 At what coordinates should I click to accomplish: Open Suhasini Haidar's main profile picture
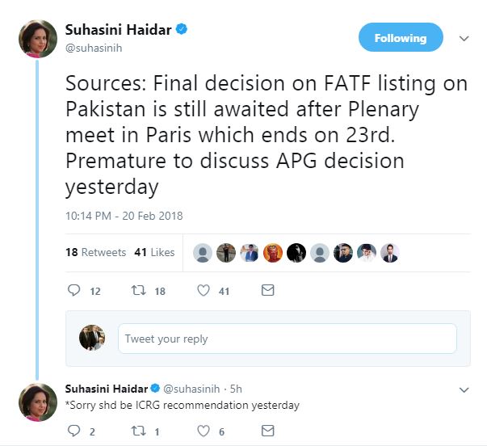[x=38, y=39]
